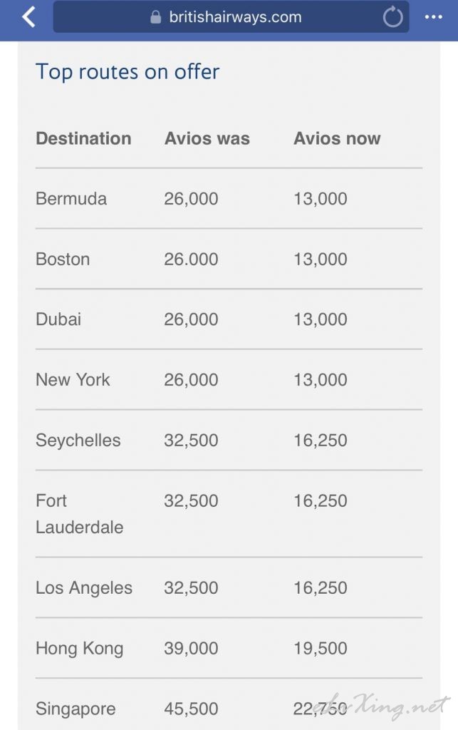Select the Seychelles destination row

[x=229, y=441]
